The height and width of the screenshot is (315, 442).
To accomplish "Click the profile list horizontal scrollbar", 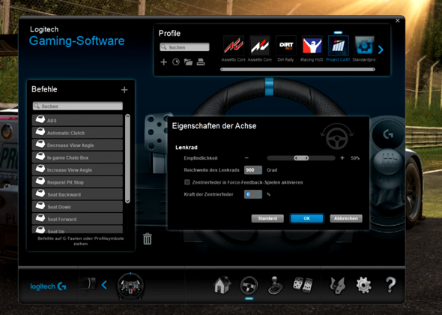I will point(297,70).
